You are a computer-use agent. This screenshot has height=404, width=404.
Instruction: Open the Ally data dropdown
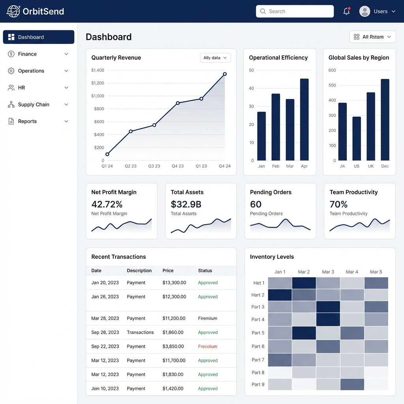pyautogui.click(x=215, y=58)
